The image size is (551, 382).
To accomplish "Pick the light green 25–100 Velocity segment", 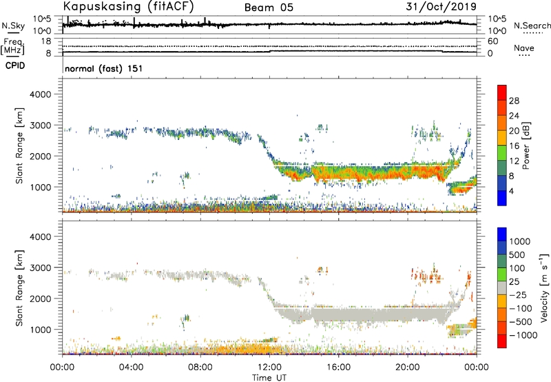I will (x=502, y=274).
